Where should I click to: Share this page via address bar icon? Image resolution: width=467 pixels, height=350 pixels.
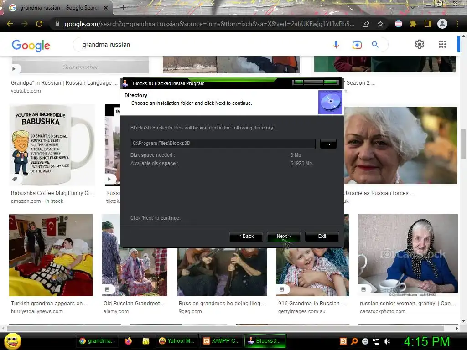tap(366, 24)
